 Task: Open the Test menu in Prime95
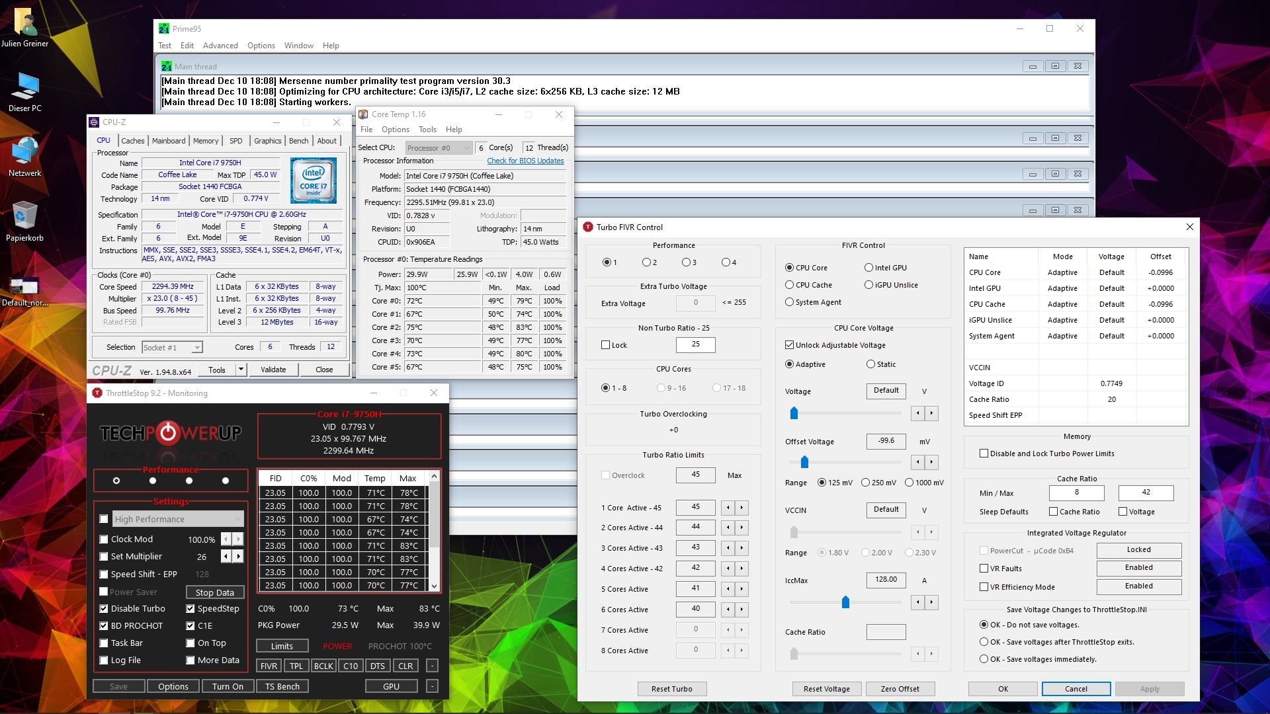click(165, 46)
